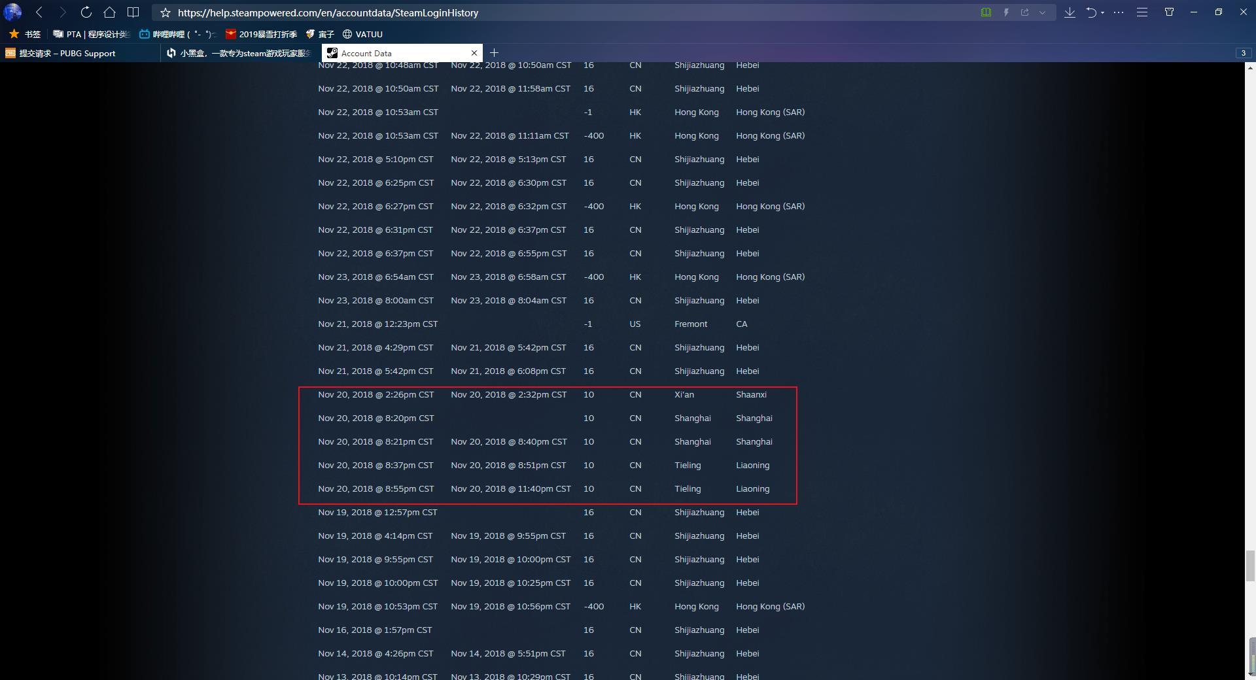1256x680 pixels.
Task: Open the undo closed tab dropdown arrow
Action: tap(1102, 12)
